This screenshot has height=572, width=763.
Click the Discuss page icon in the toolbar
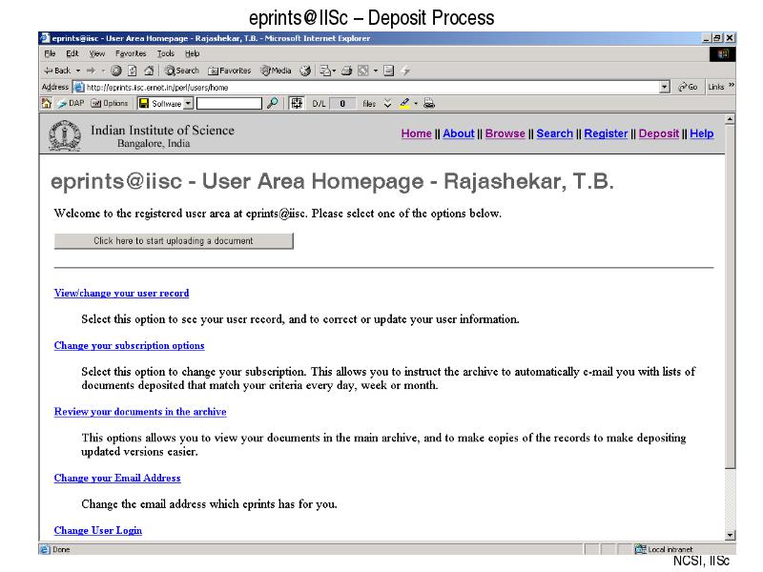(388, 71)
